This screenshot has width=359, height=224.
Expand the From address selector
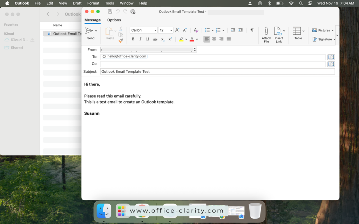pyautogui.click(x=195, y=49)
